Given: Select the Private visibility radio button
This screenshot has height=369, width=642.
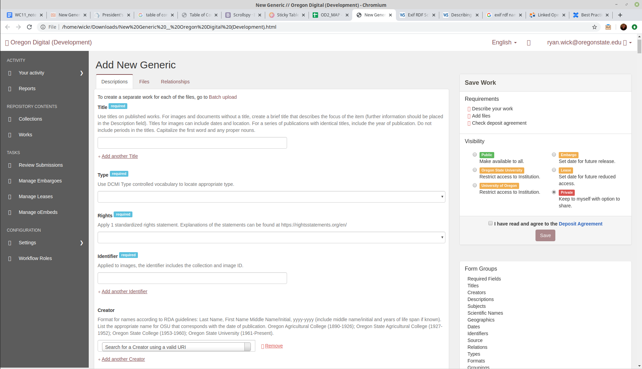Looking at the screenshot, I should 554,192.
